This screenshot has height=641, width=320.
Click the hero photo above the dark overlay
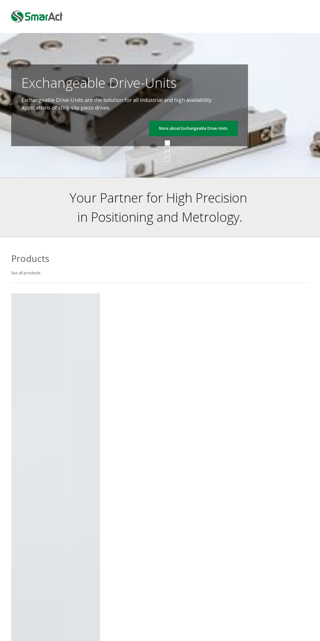128,48
